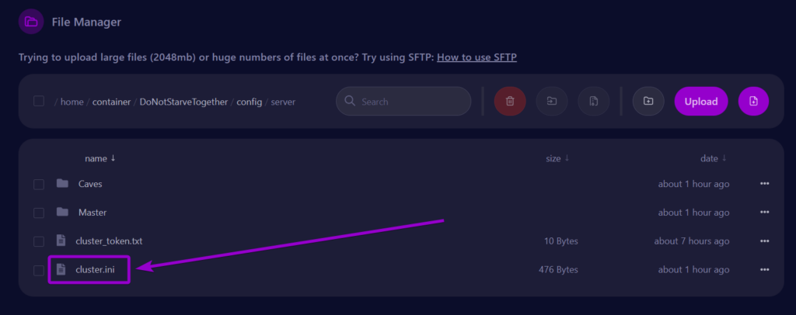Image resolution: width=796 pixels, height=315 pixels.
Task: Check the box for Caves folder
Action: (x=39, y=184)
